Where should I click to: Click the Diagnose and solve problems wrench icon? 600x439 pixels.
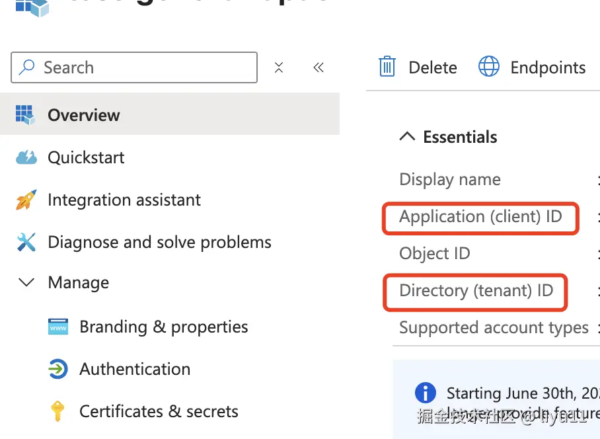click(x=26, y=242)
